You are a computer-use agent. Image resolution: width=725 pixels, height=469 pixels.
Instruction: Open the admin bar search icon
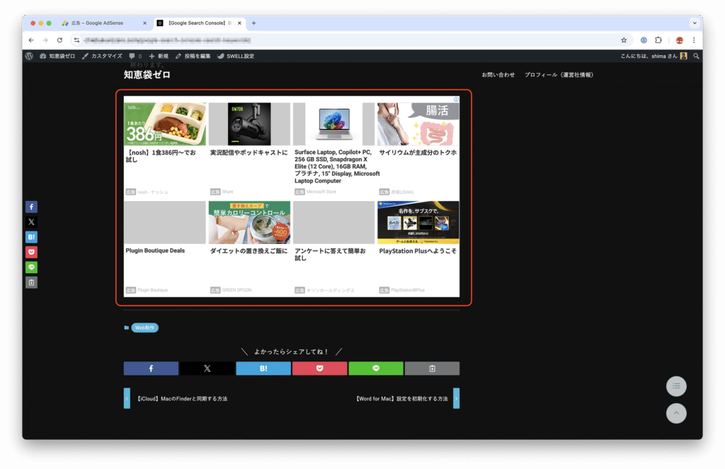pyautogui.click(x=696, y=56)
